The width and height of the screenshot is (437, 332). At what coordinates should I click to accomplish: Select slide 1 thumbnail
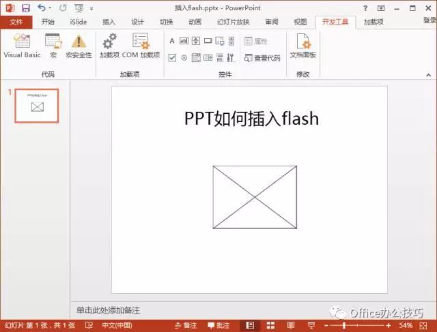37,106
